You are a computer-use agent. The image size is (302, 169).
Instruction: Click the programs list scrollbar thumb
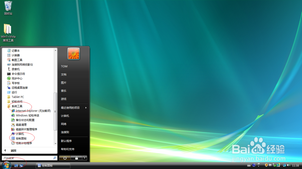56,112
